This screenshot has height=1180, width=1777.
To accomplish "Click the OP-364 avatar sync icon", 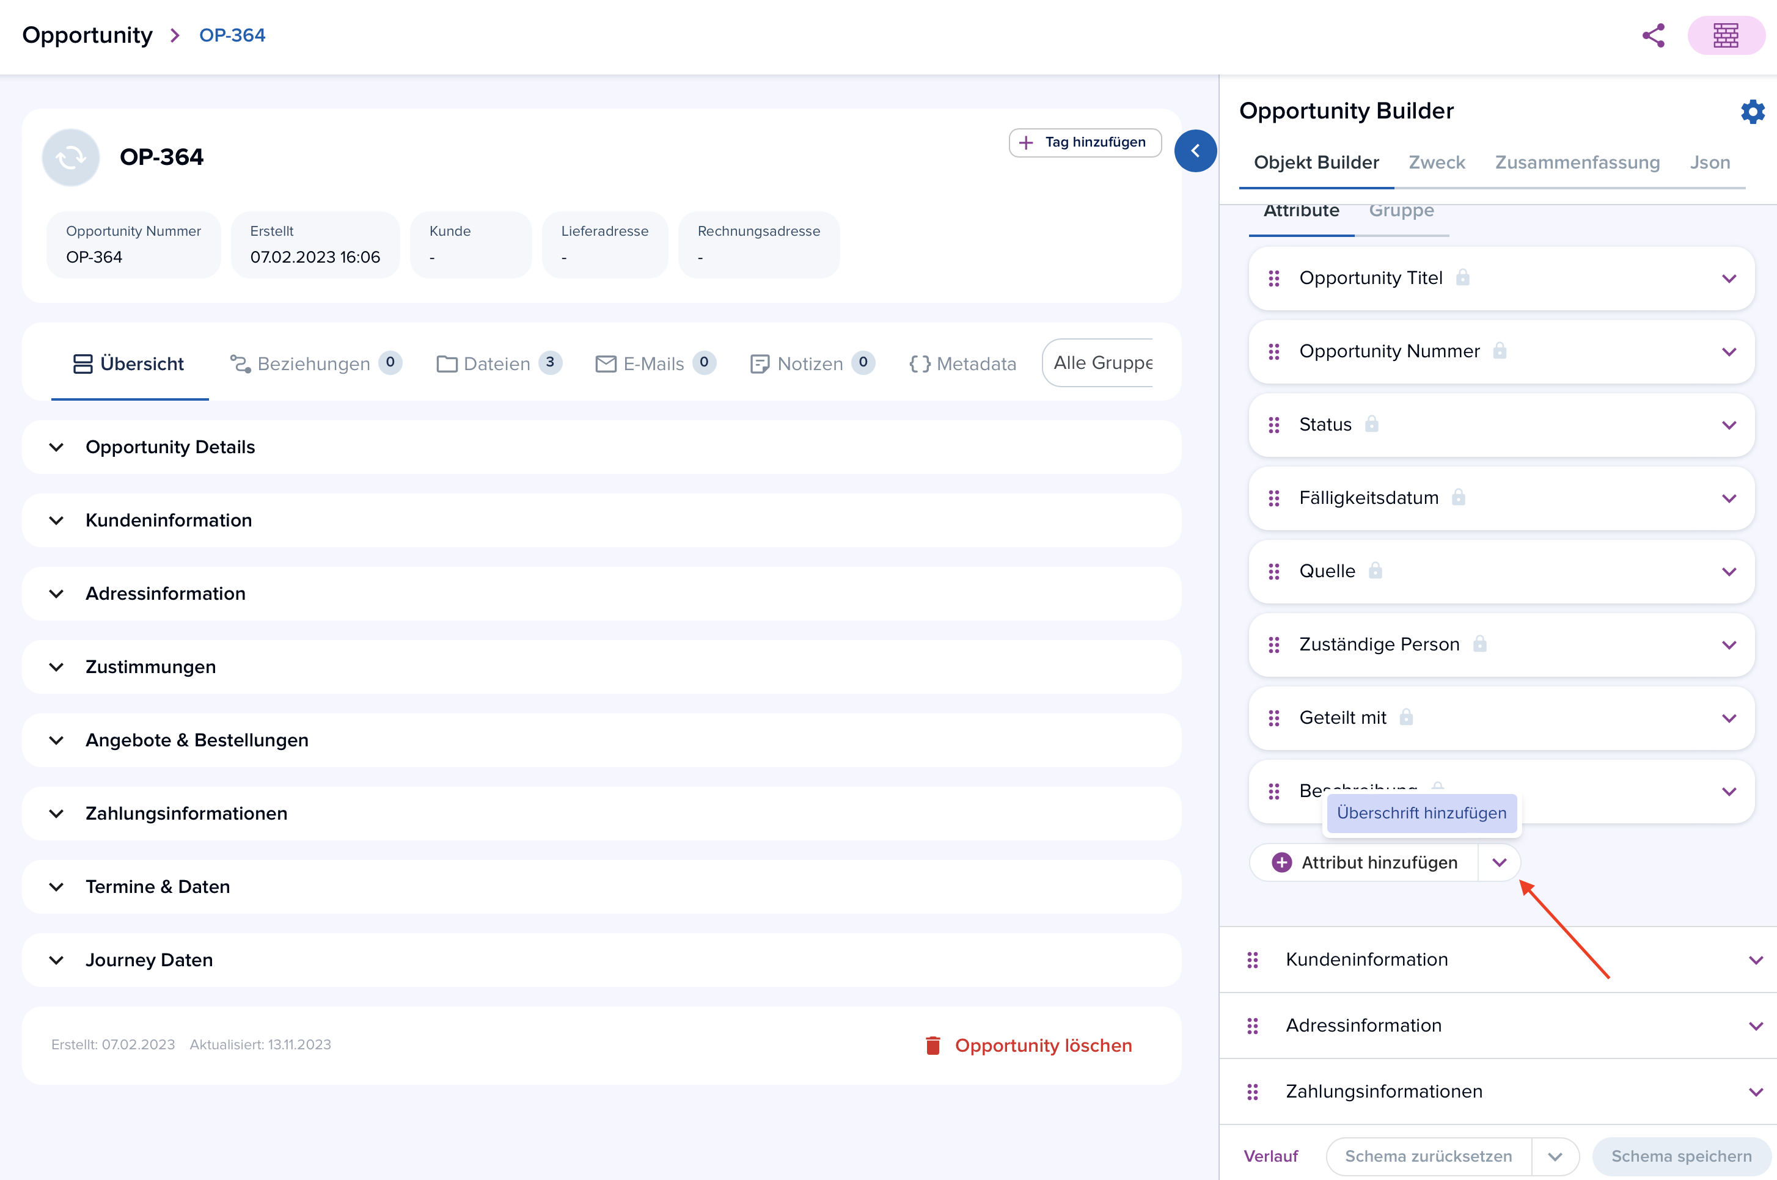I will (x=71, y=158).
